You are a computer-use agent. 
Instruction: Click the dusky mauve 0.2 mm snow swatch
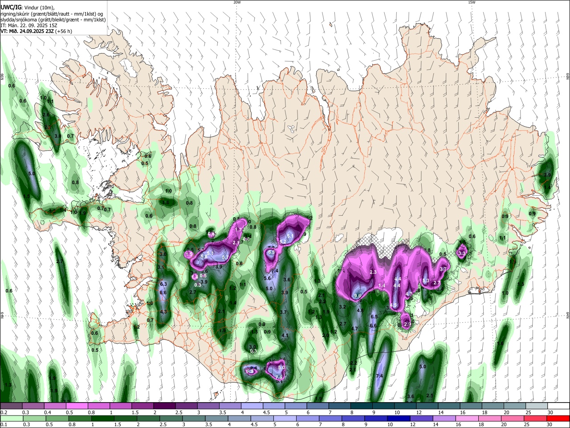point(11,406)
